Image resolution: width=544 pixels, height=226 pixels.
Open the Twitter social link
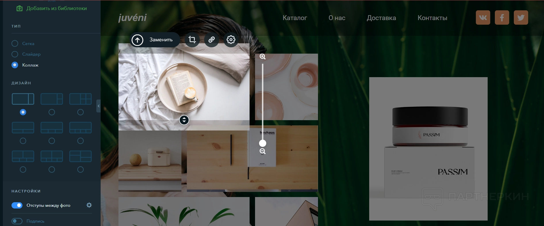pyautogui.click(x=521, y=17)
